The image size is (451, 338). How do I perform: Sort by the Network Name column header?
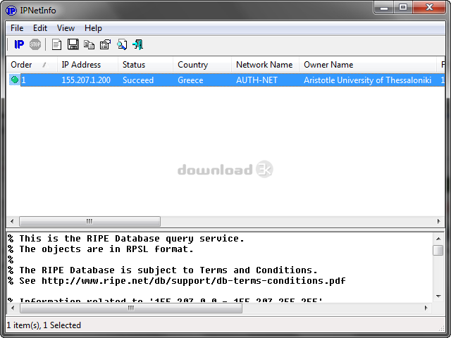click(x=265, y=65)
